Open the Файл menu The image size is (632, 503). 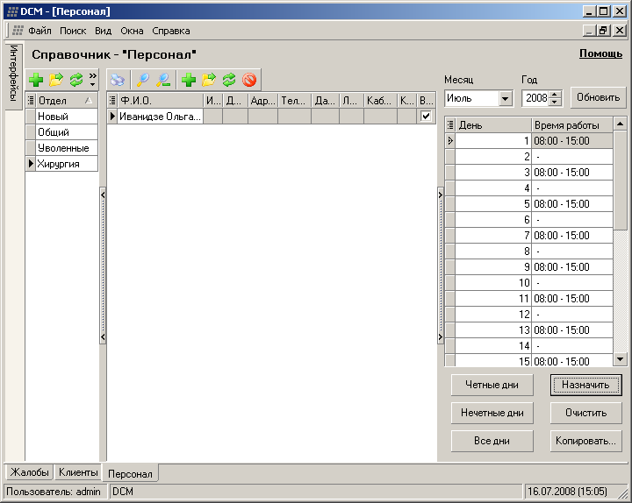[x=39, y=31]
